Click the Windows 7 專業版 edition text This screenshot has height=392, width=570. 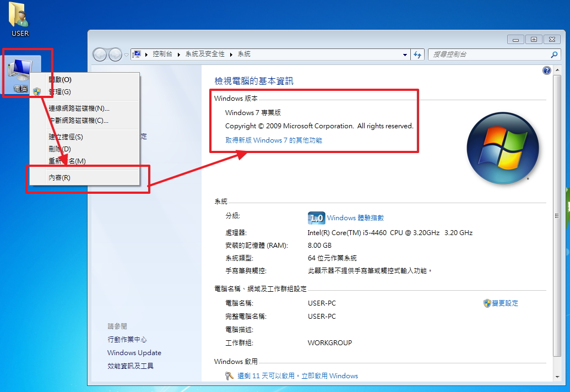pyautogui.click(x=253, y=113)
